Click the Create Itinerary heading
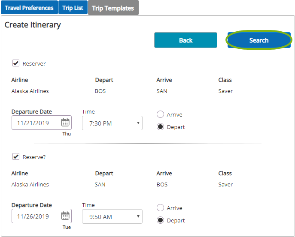 pyautogui.click(x=33, y=25)
